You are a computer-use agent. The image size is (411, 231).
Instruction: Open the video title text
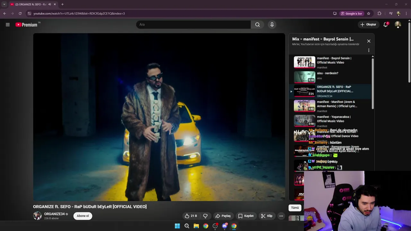pos(90,207)
